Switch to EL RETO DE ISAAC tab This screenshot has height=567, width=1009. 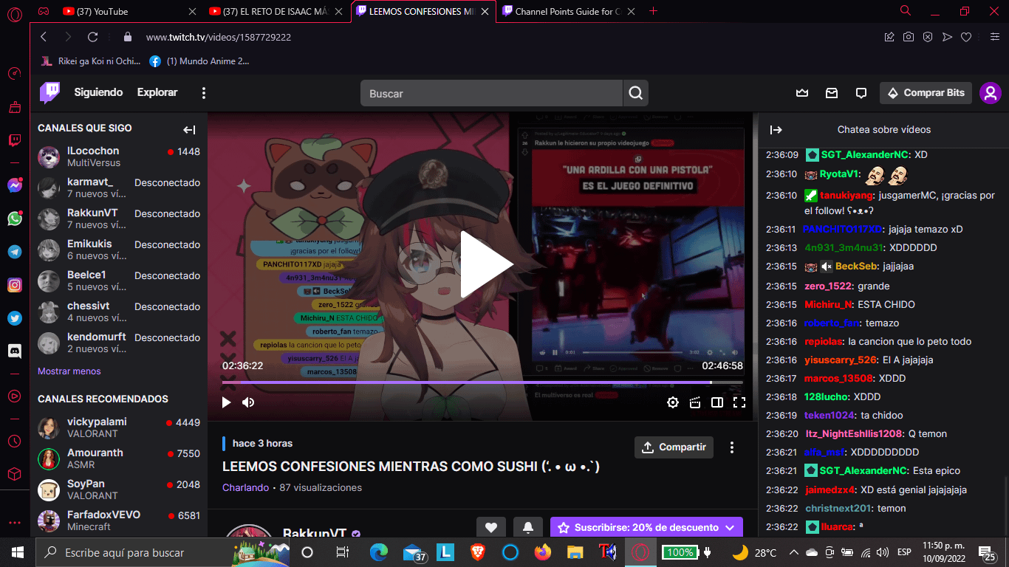pyautogui.click(x=276, y=11)
